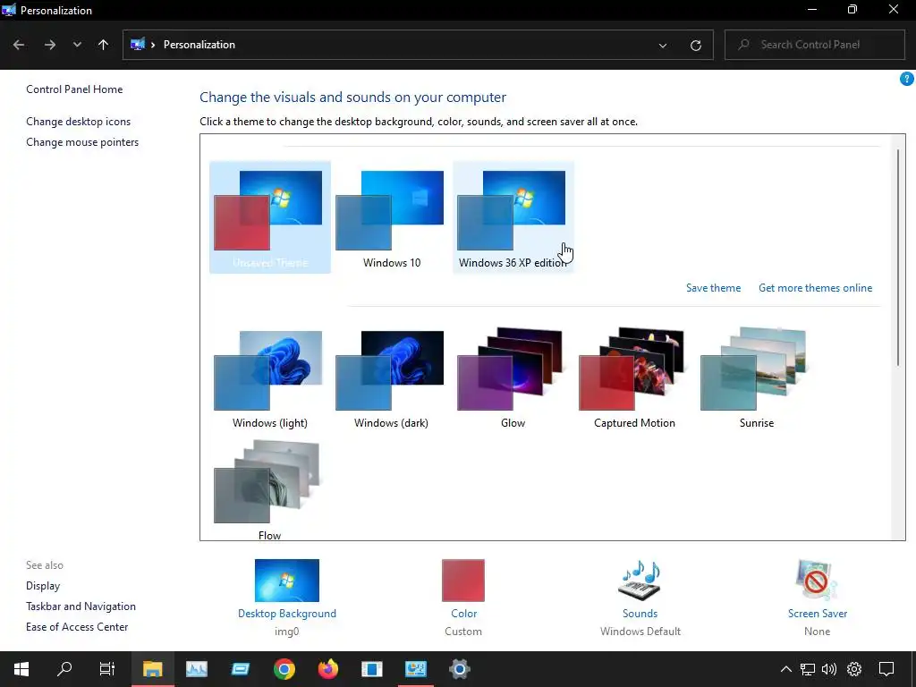Launch Google Chrome from taskbar
The image size is (916, 687).
284,669
